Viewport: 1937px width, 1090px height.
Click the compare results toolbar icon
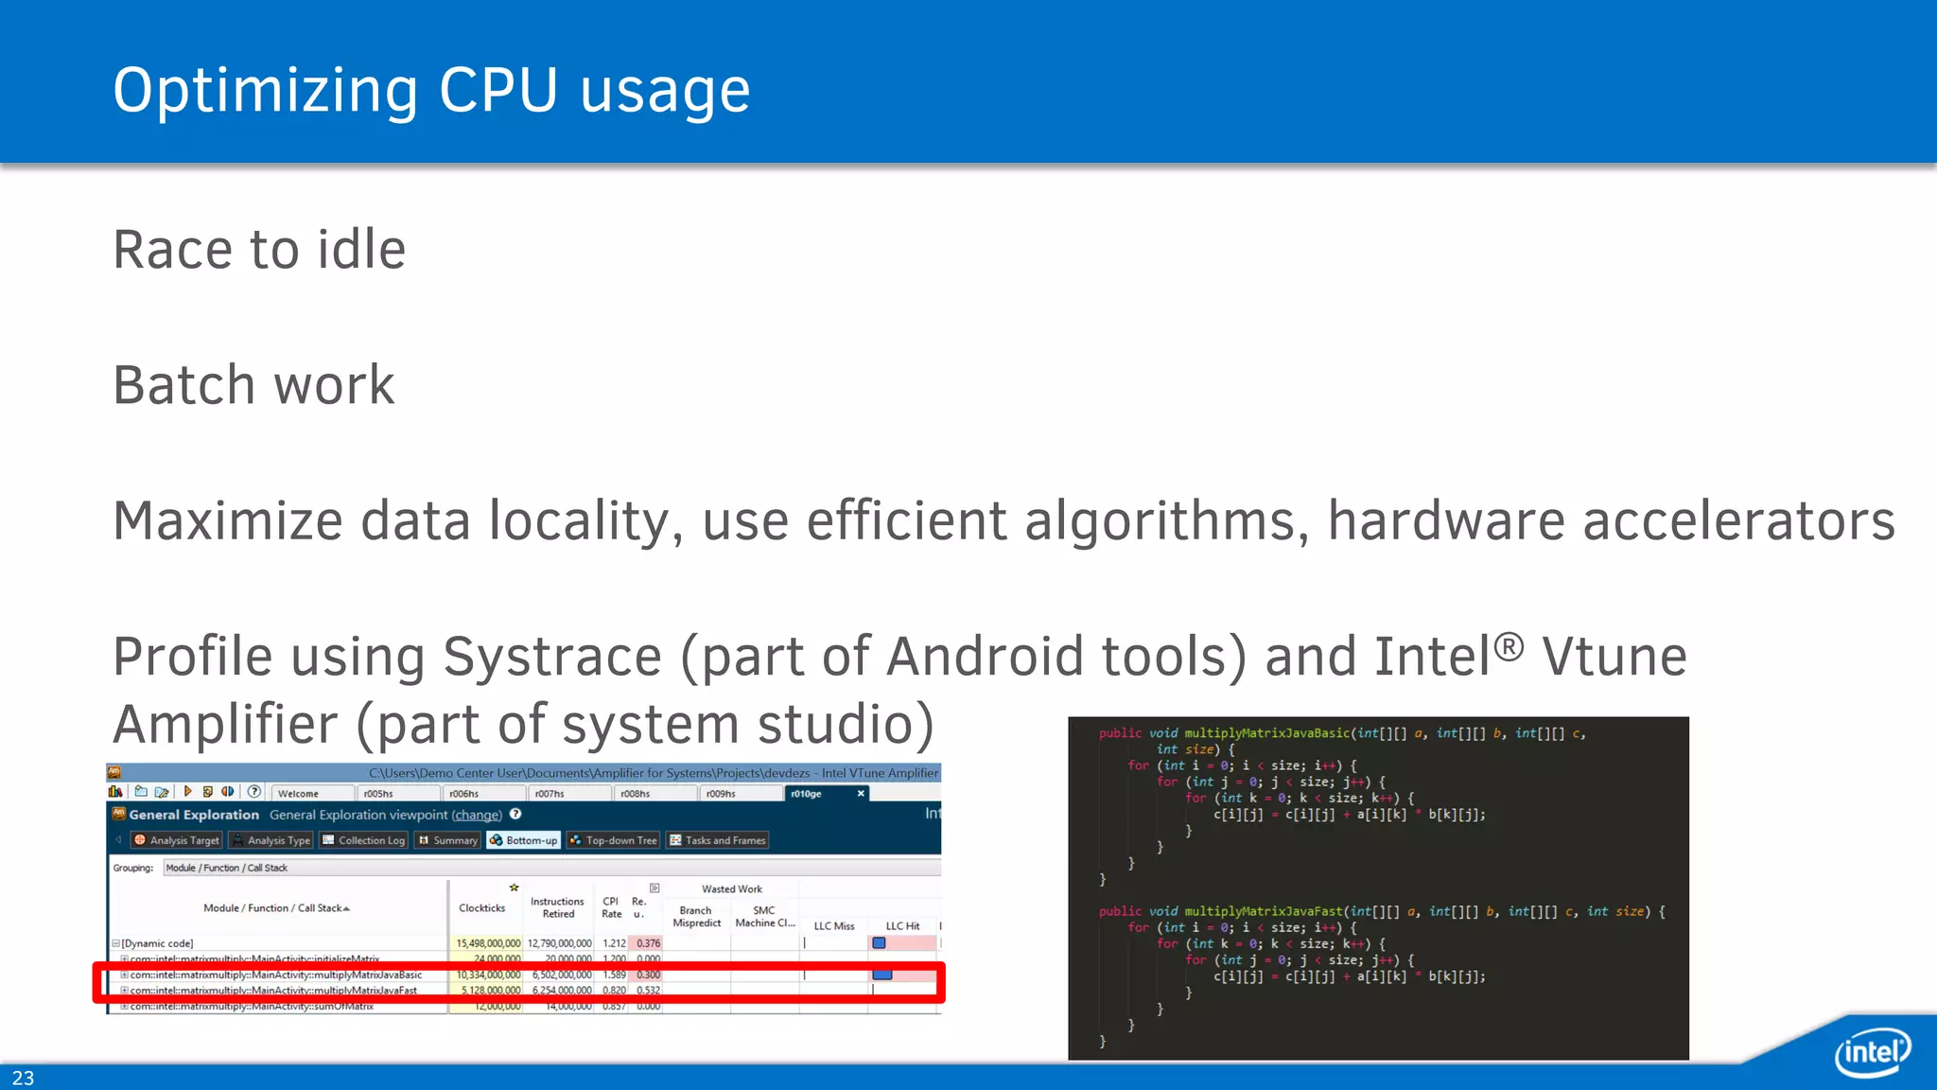(228, 792)
